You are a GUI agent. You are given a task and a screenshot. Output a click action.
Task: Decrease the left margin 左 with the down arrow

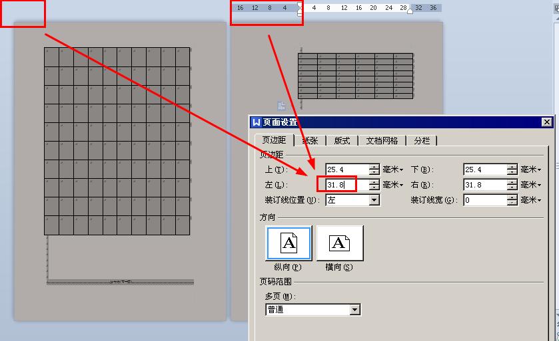point(374,187)
